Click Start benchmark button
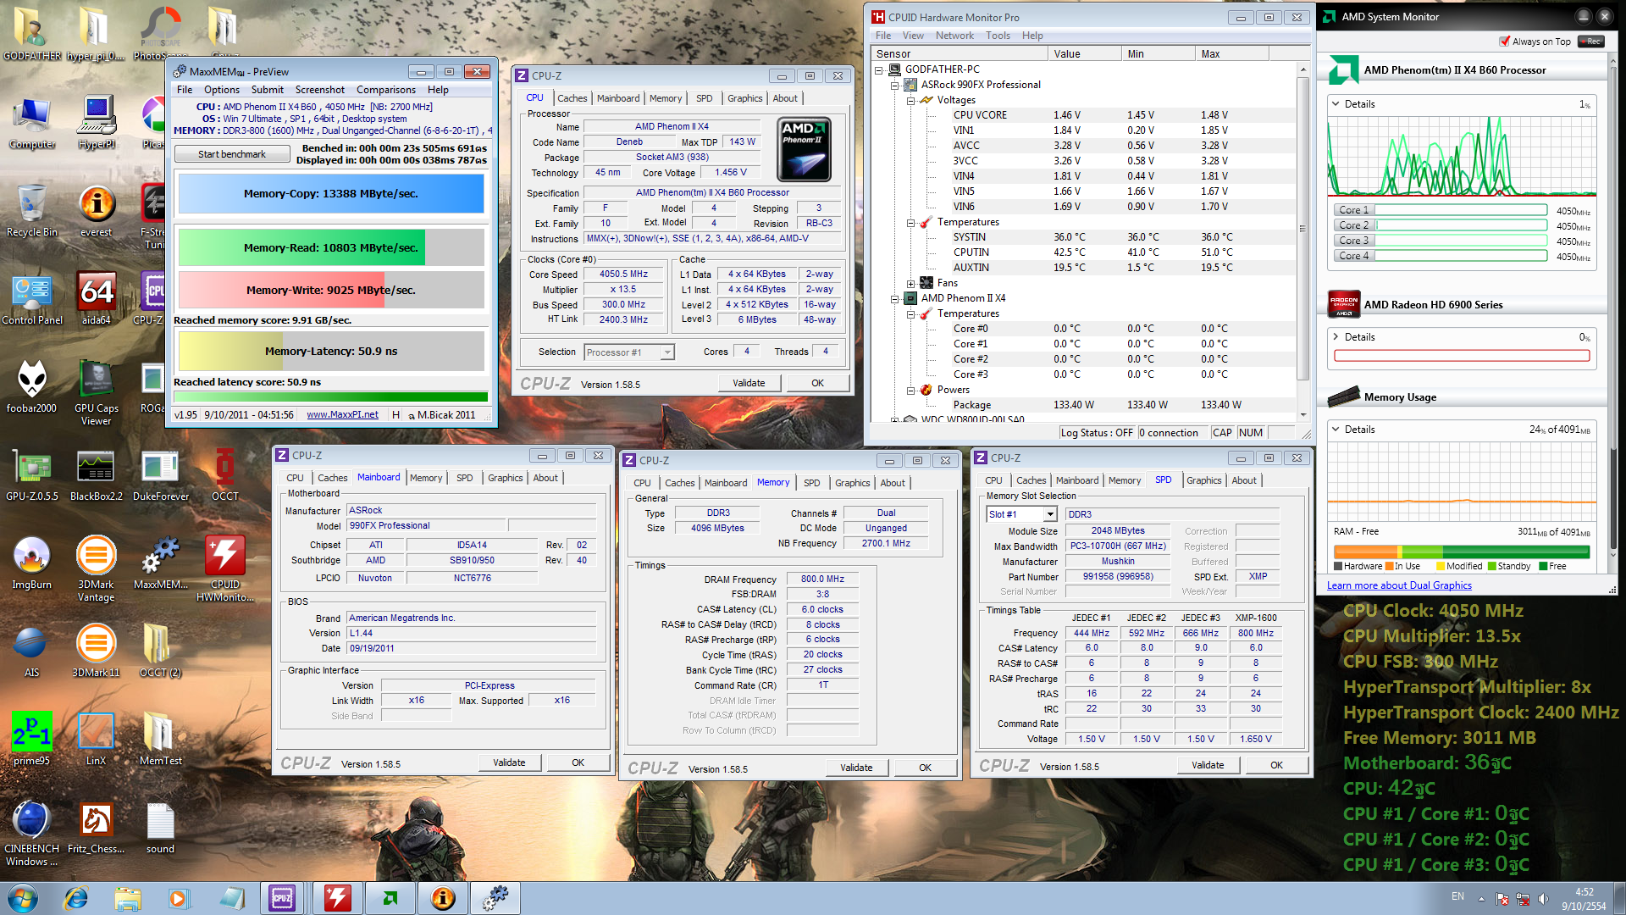1626x915 pixels. (x=231, y=154)
